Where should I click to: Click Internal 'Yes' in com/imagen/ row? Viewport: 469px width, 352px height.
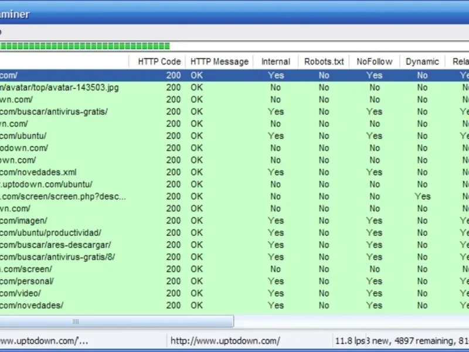276,221
